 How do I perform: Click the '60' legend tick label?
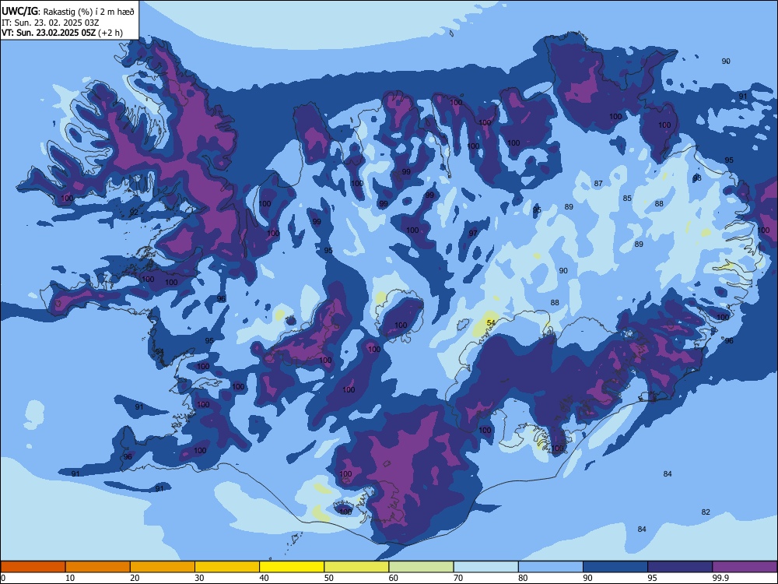(394, 578)
